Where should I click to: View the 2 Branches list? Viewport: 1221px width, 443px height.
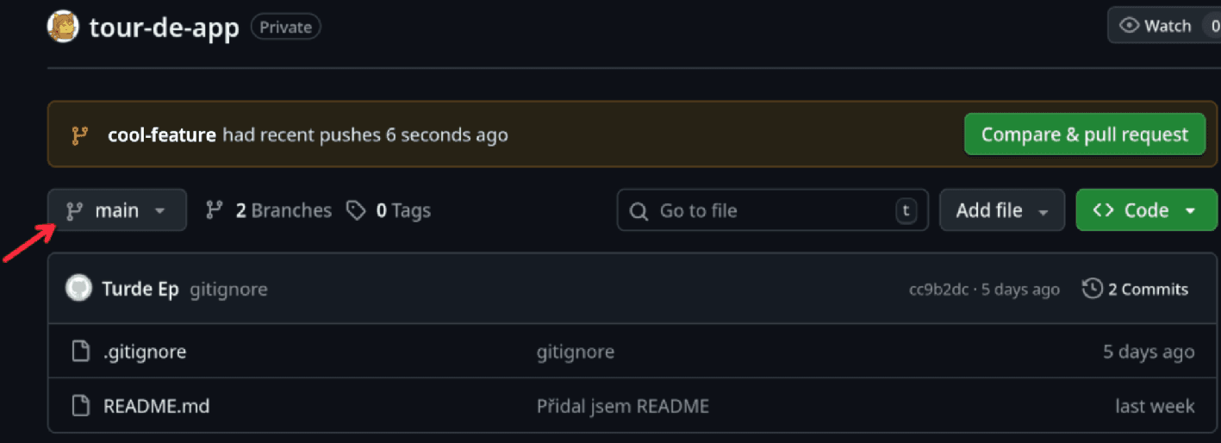tap(283, 210)
